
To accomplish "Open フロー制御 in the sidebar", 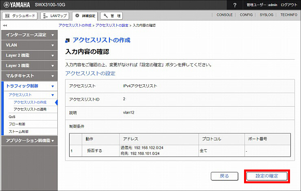I will coord(17,124).
